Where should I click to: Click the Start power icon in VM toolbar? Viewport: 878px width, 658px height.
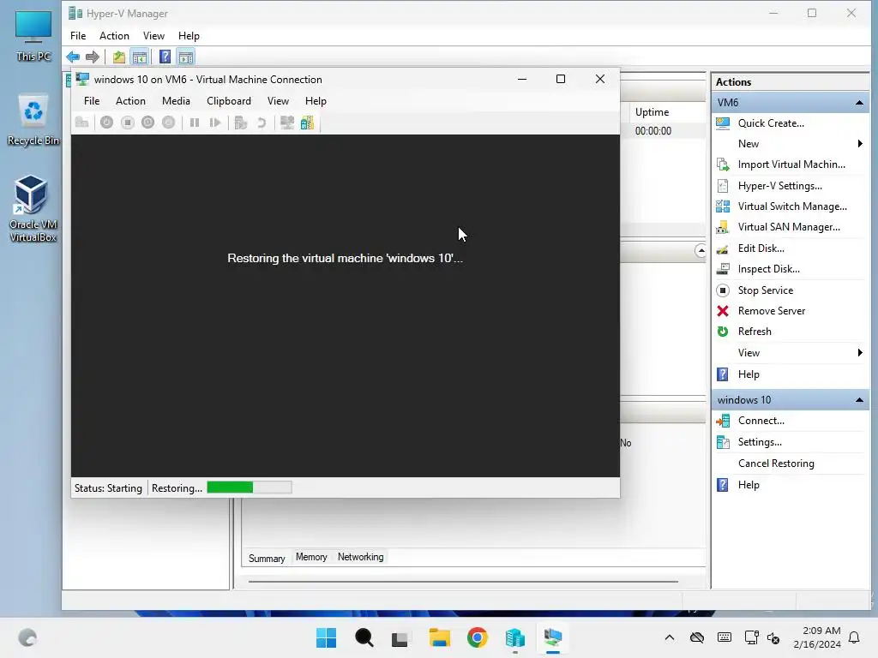[x=106, y=123]
